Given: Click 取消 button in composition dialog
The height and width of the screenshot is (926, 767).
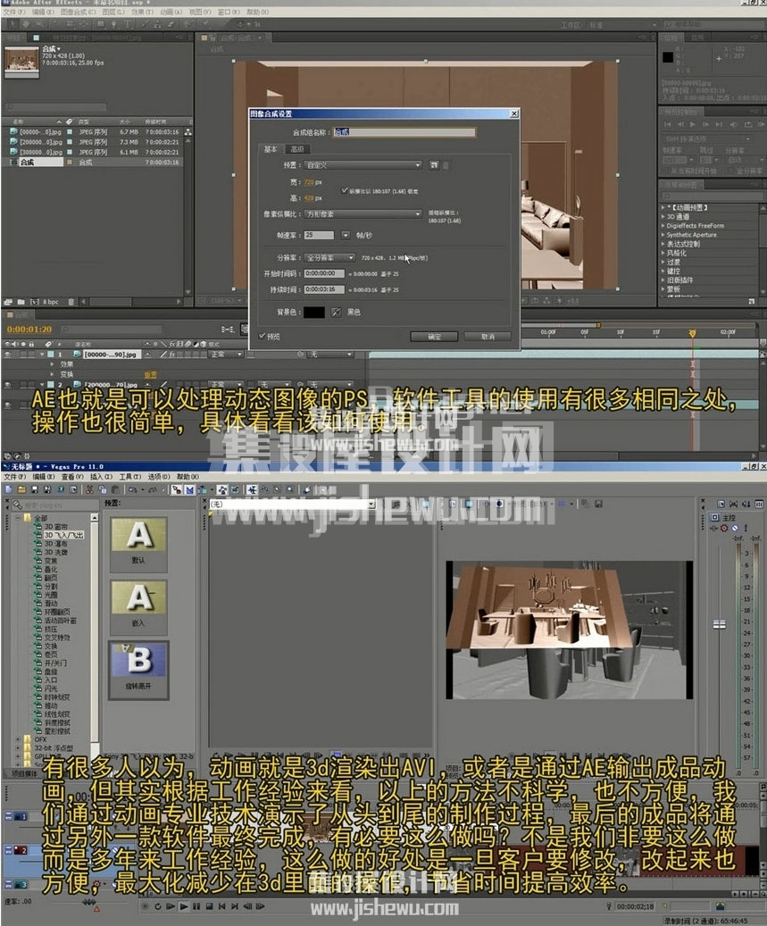Looking at the screenshot, I should tap(488, 337).
